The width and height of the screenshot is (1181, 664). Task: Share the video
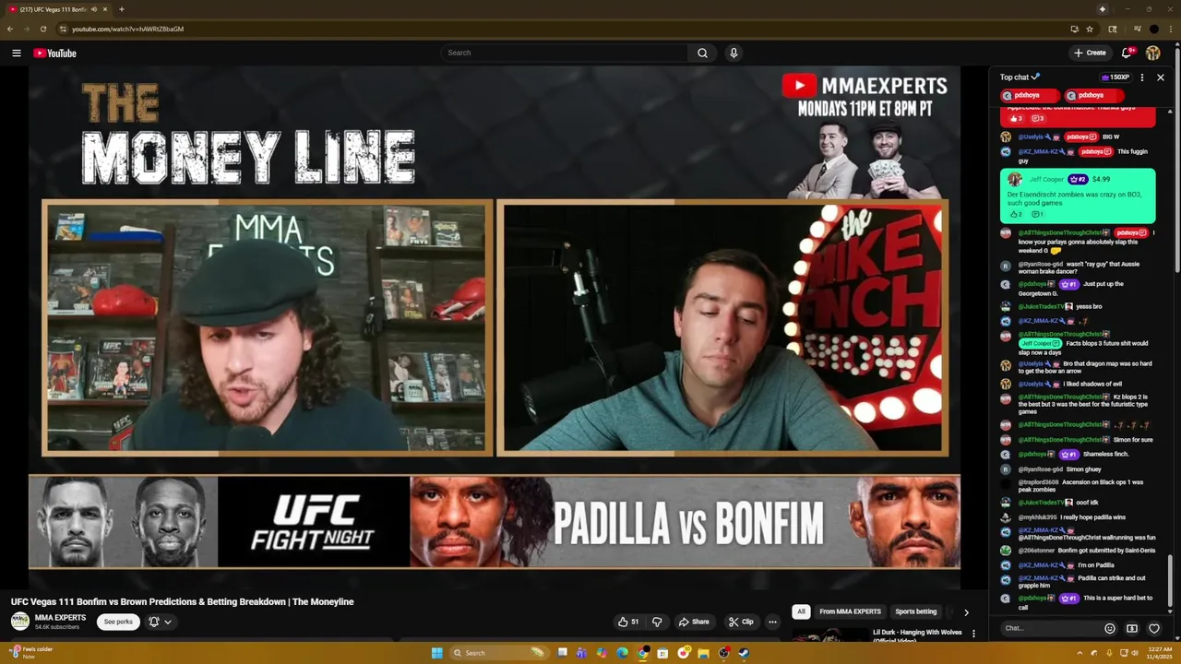coord(694,622)
